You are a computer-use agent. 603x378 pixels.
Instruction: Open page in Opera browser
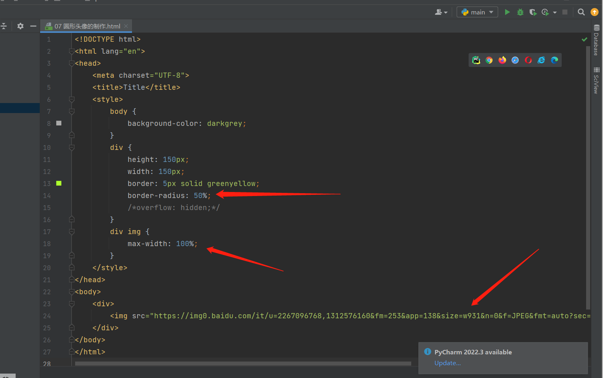(x=528, y=60)
